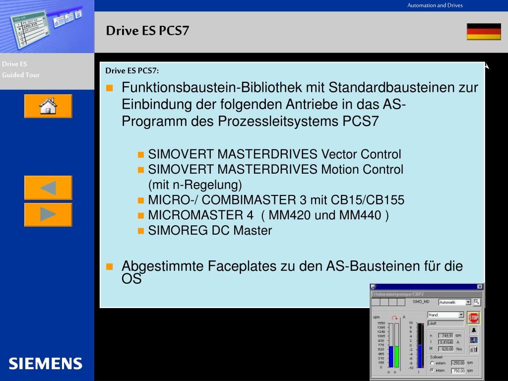Click the maintenance icon below trend icon
508x381 pixels.
474,349
